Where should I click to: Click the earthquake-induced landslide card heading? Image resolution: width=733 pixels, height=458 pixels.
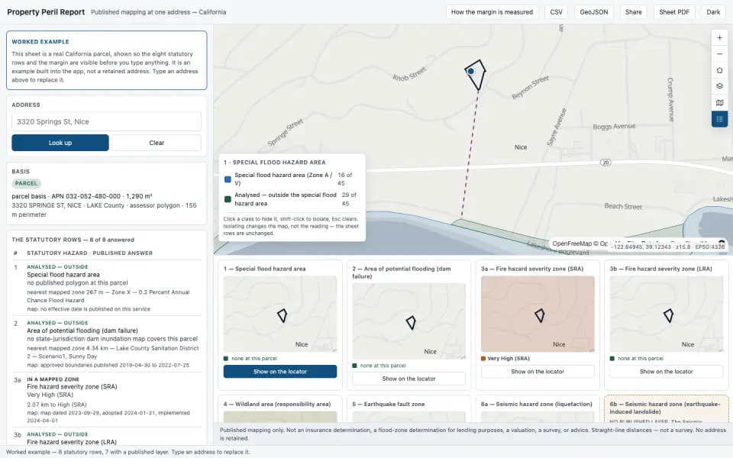(665, 408)
